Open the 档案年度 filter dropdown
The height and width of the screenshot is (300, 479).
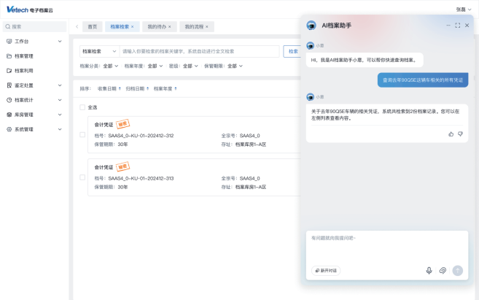155,66
